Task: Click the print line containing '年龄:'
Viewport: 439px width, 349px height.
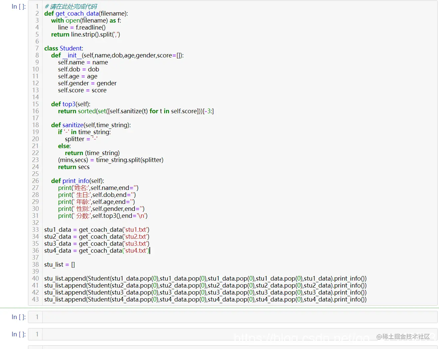Action: click(96, 202)
